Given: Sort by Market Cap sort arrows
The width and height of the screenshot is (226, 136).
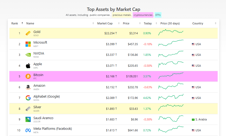Looking at the screenshot, I should 119,23.
